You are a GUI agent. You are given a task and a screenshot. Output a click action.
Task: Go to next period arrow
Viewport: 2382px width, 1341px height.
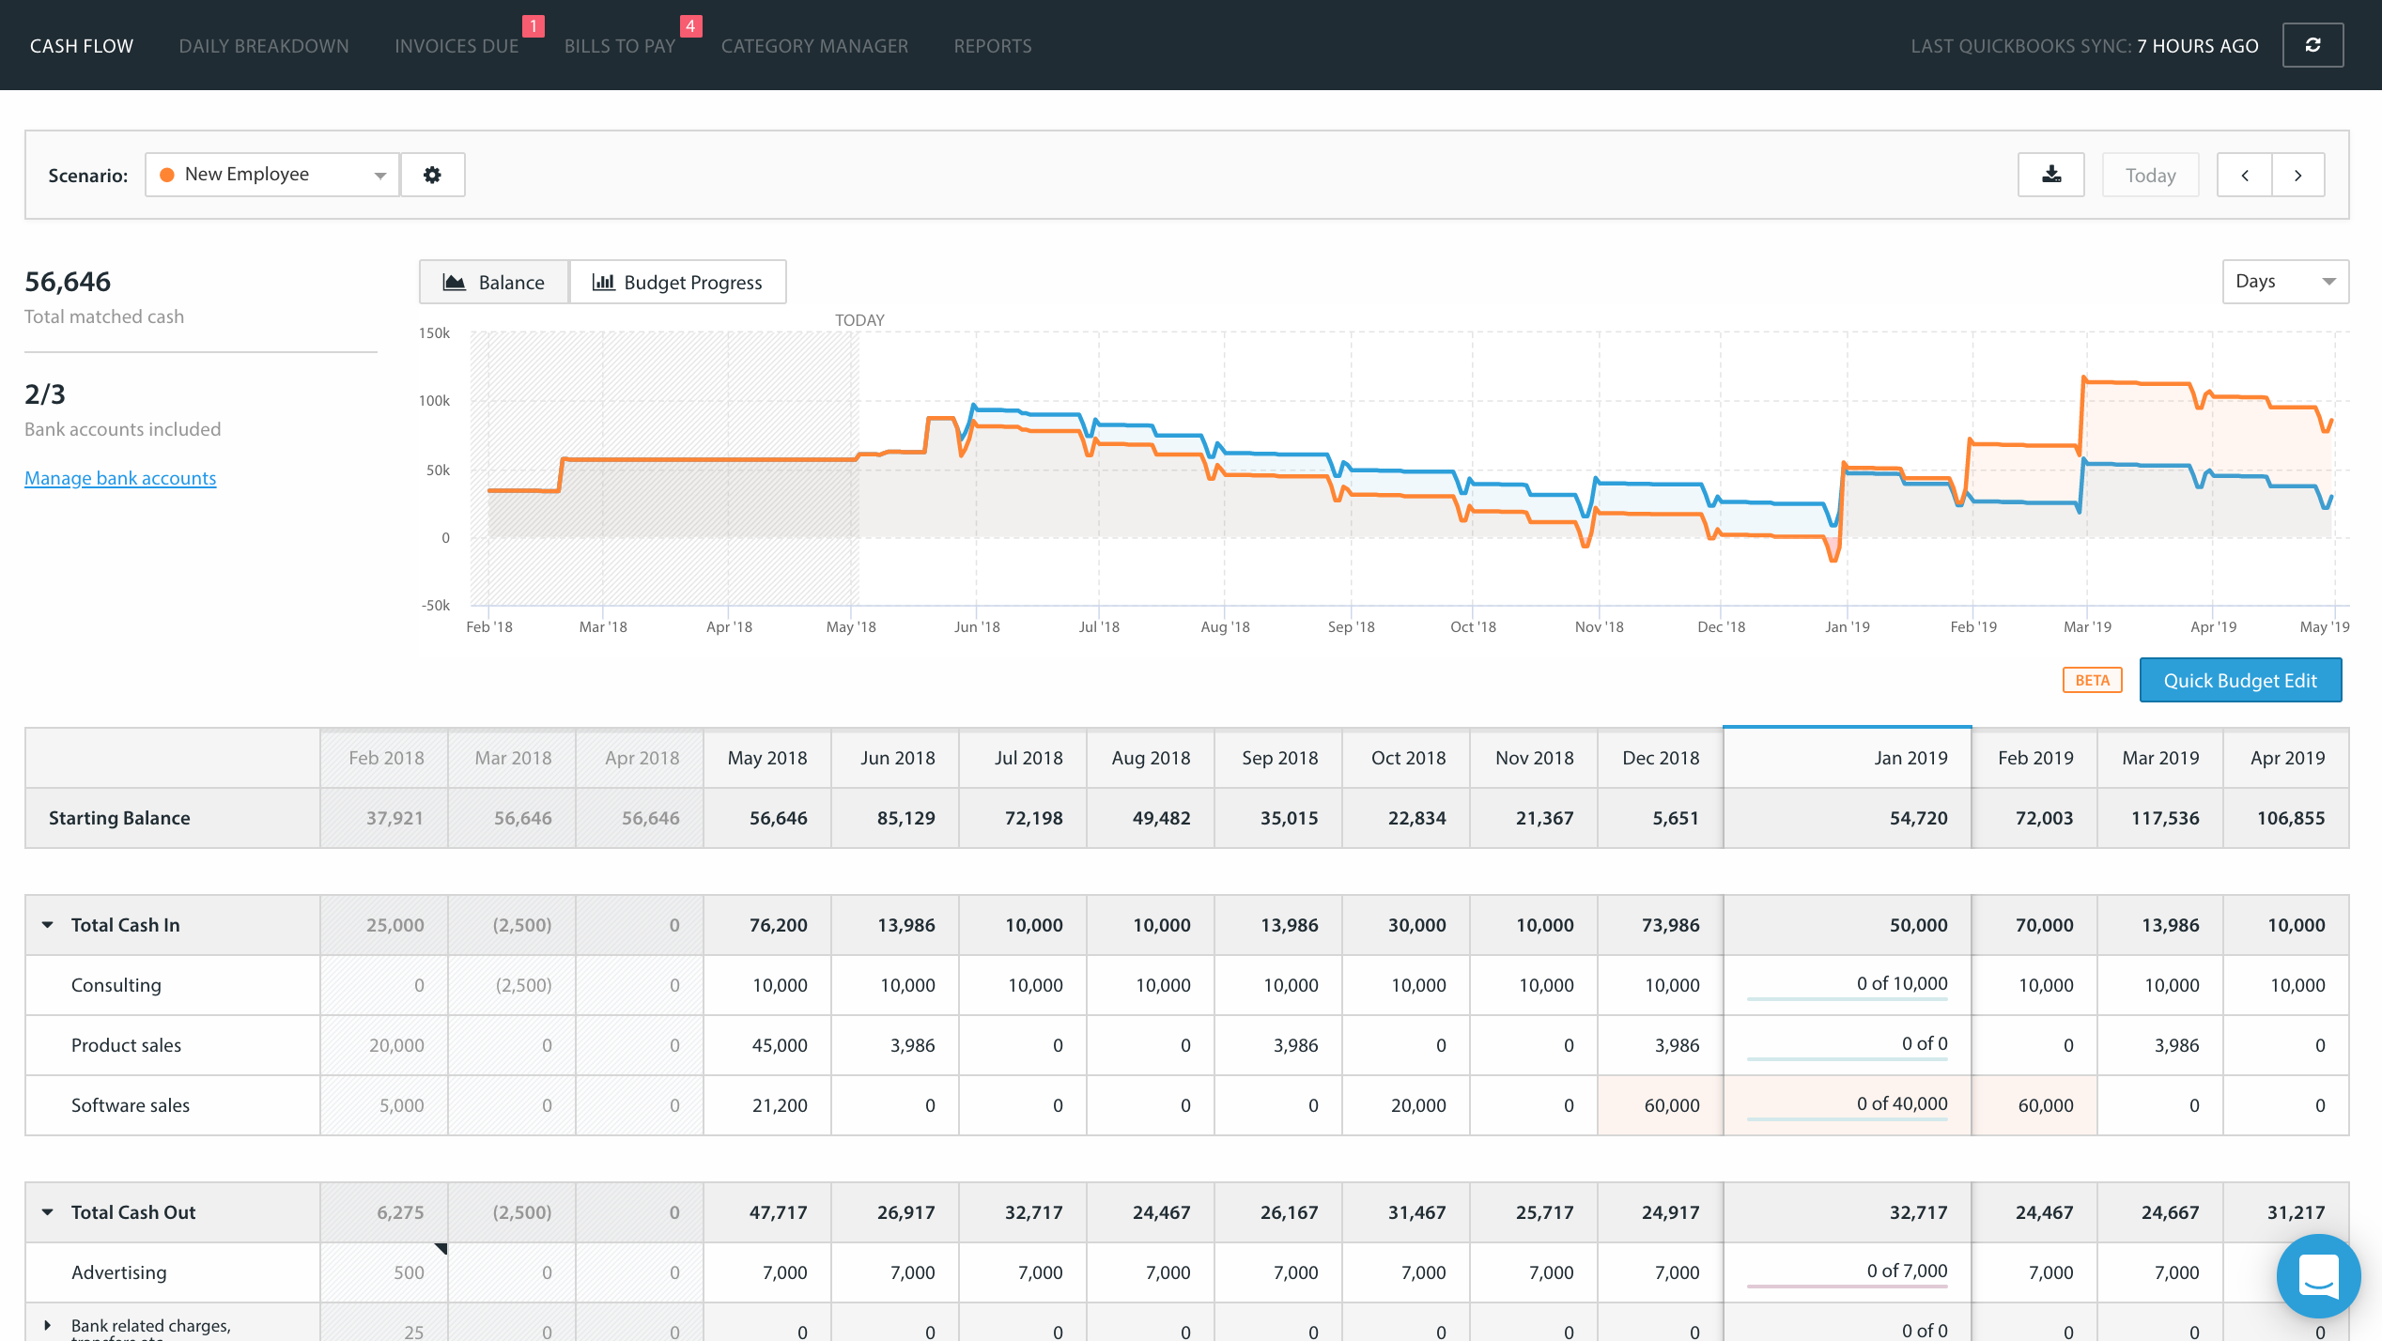[2297, 175]
